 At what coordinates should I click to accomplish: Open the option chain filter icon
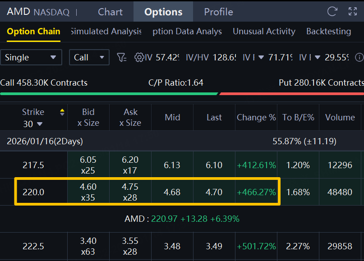coord(121,57)
